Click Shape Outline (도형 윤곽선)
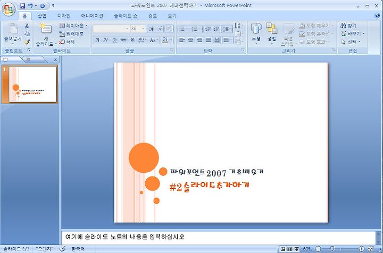 point(317,33)
